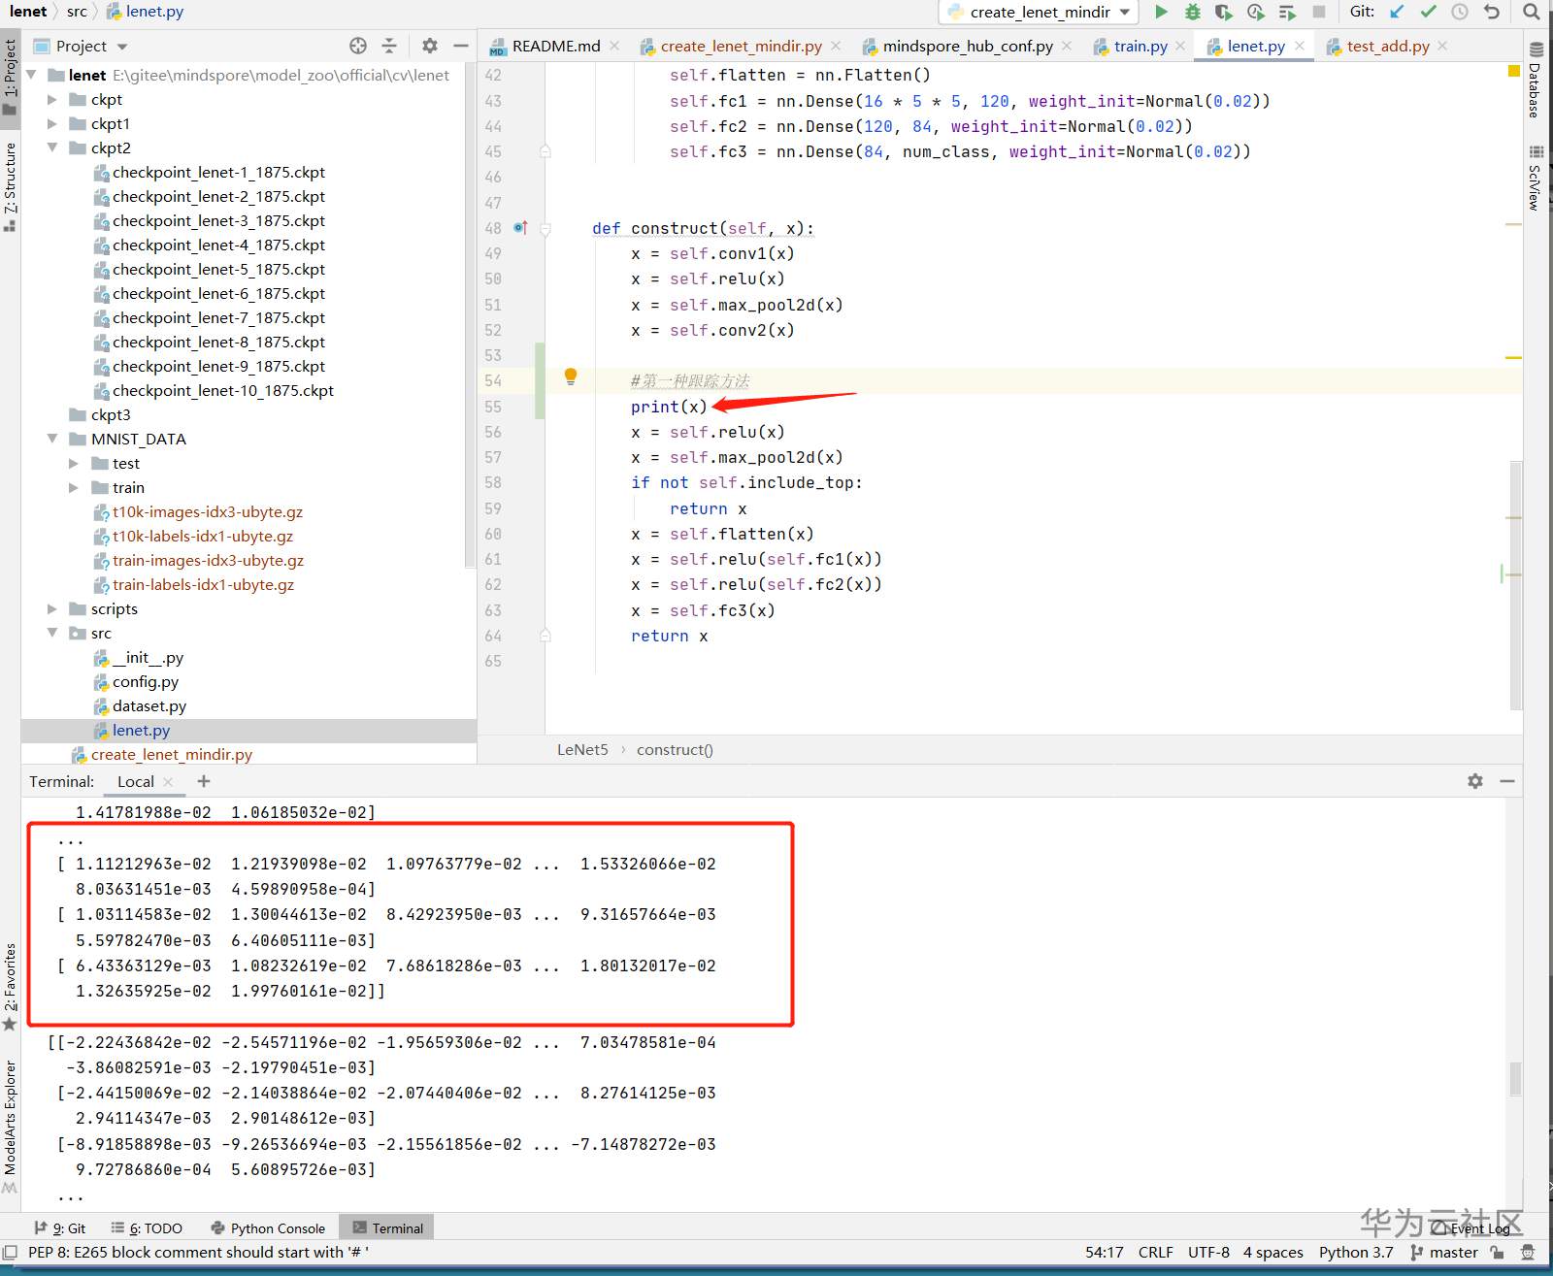Open tool windows quick access in status bar corner
Image resolution: width=1553 pixels, height=1276 pixels.
click(x=10, y=1253)
